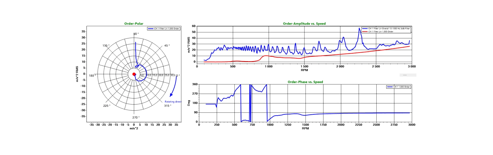Viewport: 493px width, 155px height.
Task: Click the "360" tick on phase Deg axis
Action: [195, 84]
